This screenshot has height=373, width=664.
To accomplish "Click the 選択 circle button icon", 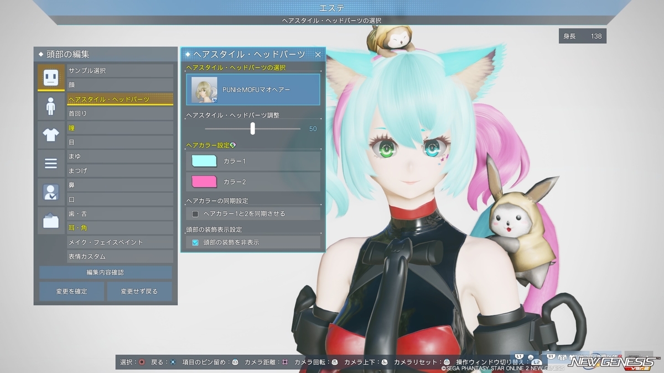I will (x=142, y=363).
